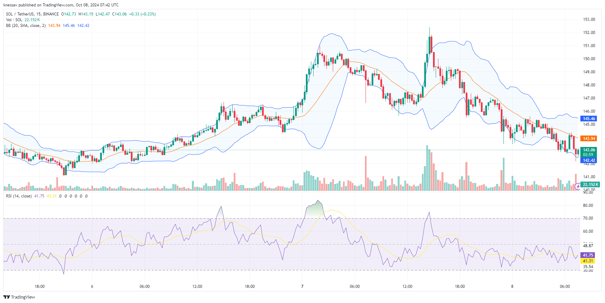Click the SOL / TetherUS symbol title

pos(20,14)
